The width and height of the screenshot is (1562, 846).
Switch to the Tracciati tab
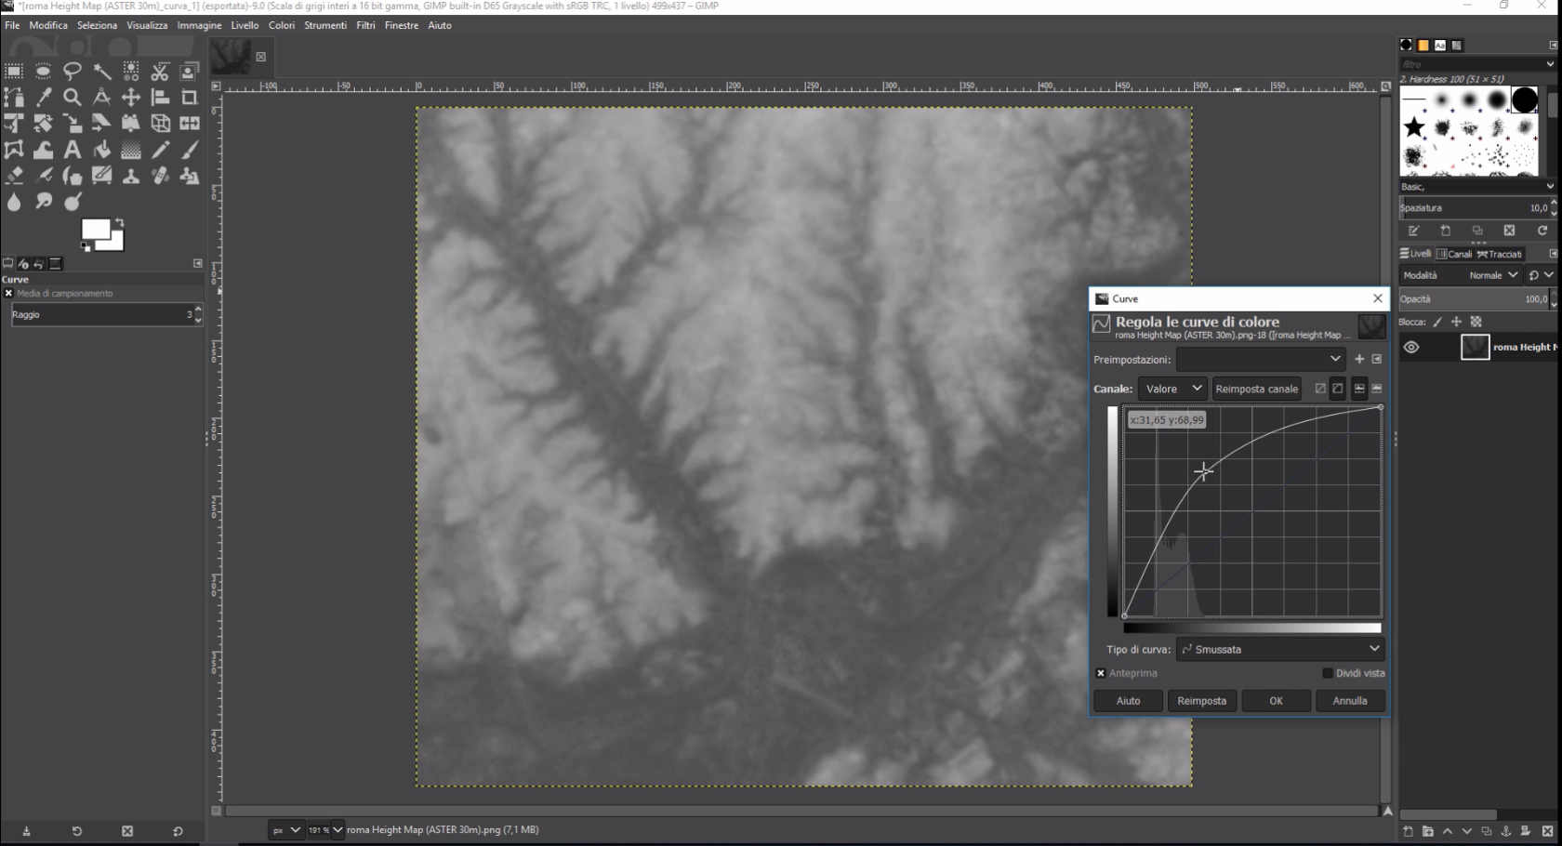[x=1500, y=254]
